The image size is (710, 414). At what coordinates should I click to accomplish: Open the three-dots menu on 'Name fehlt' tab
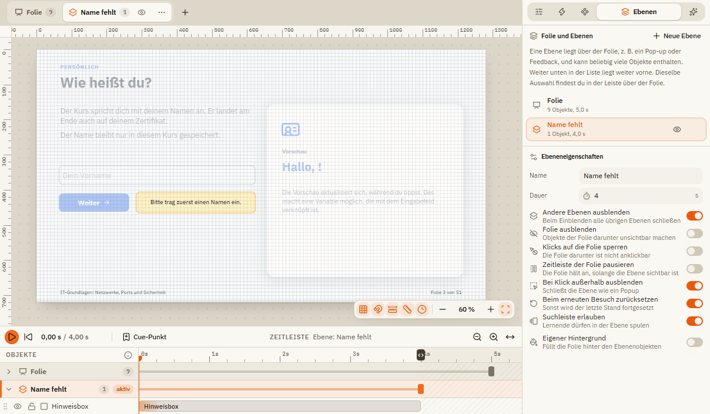162,12
